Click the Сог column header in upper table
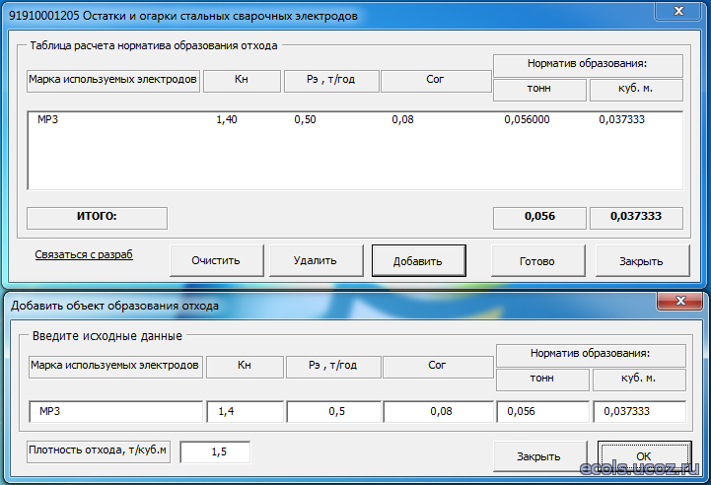Screen dimensions: 711x485 436,80
